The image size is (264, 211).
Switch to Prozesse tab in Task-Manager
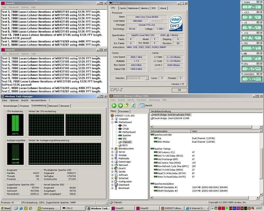(24, 106)
